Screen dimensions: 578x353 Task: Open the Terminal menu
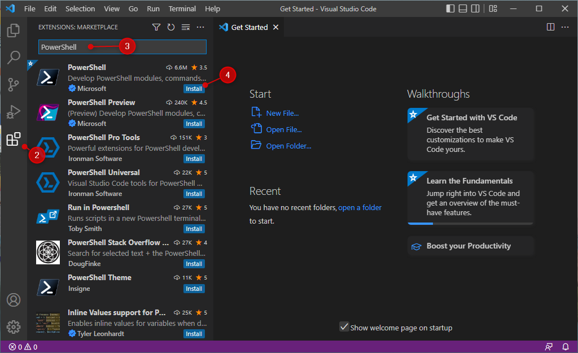click(x=182, y=8)
